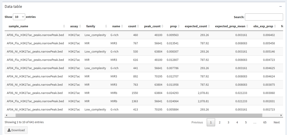Click count value 530
This screenshot has height=135, width=287.
[x=135, y=52]
